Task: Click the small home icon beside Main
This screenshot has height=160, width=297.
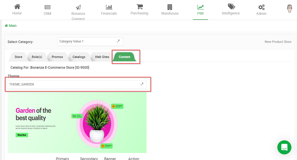Action: tap(6, 26)
